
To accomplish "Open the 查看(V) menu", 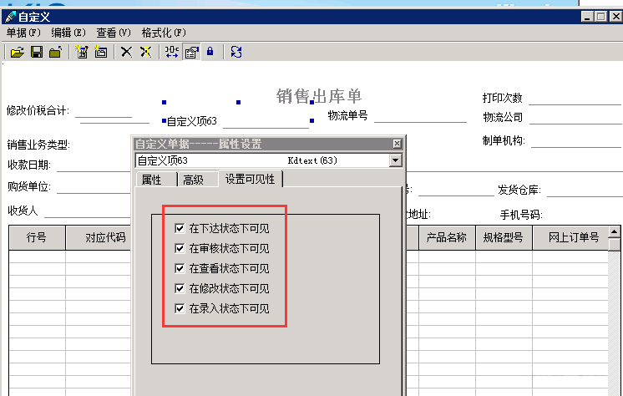I will point(114,33).
